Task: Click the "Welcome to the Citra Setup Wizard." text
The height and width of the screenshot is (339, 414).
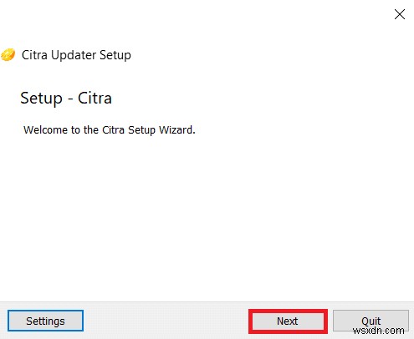Action: (110, 130)
